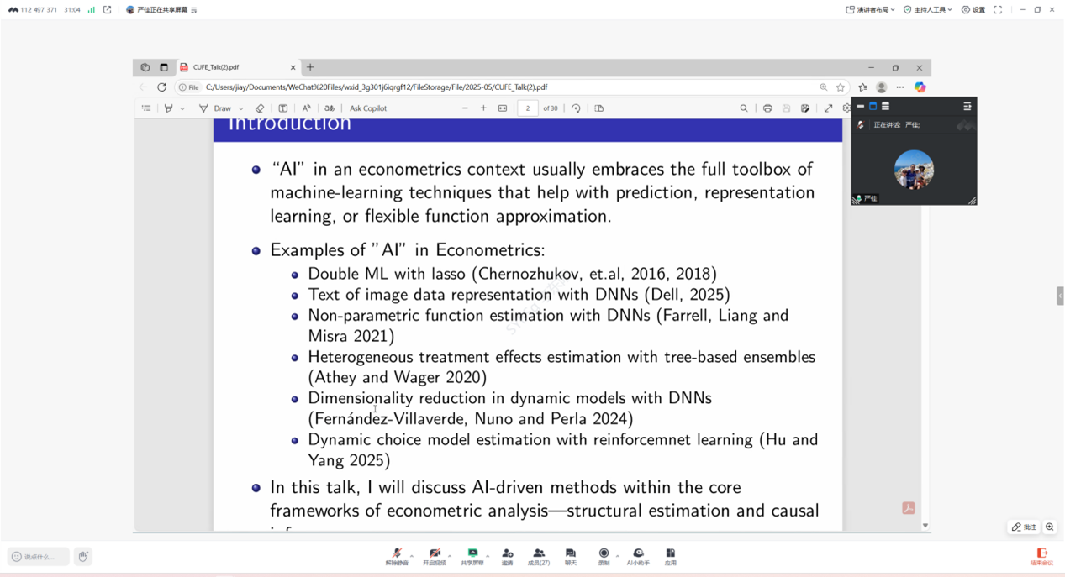
Task: Click the PDF page number field
Action: pyautogui.click(x=528, y=108)
